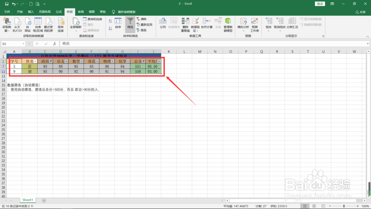Image resolution: width=371 pixels, height=209 pixels.
Task: Expand the formula bar chevron
Action: (x=367, y=43)
